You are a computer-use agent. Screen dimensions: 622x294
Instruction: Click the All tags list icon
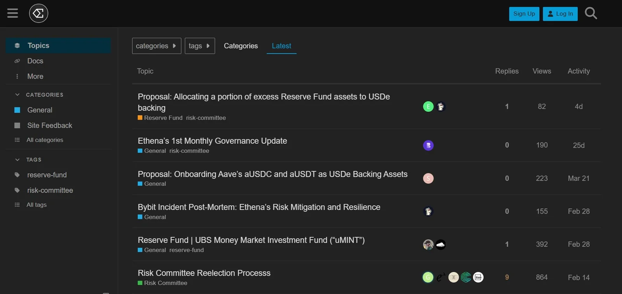click(17, 205)
